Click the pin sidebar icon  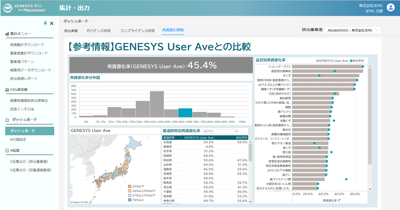(x=46, y=23)
